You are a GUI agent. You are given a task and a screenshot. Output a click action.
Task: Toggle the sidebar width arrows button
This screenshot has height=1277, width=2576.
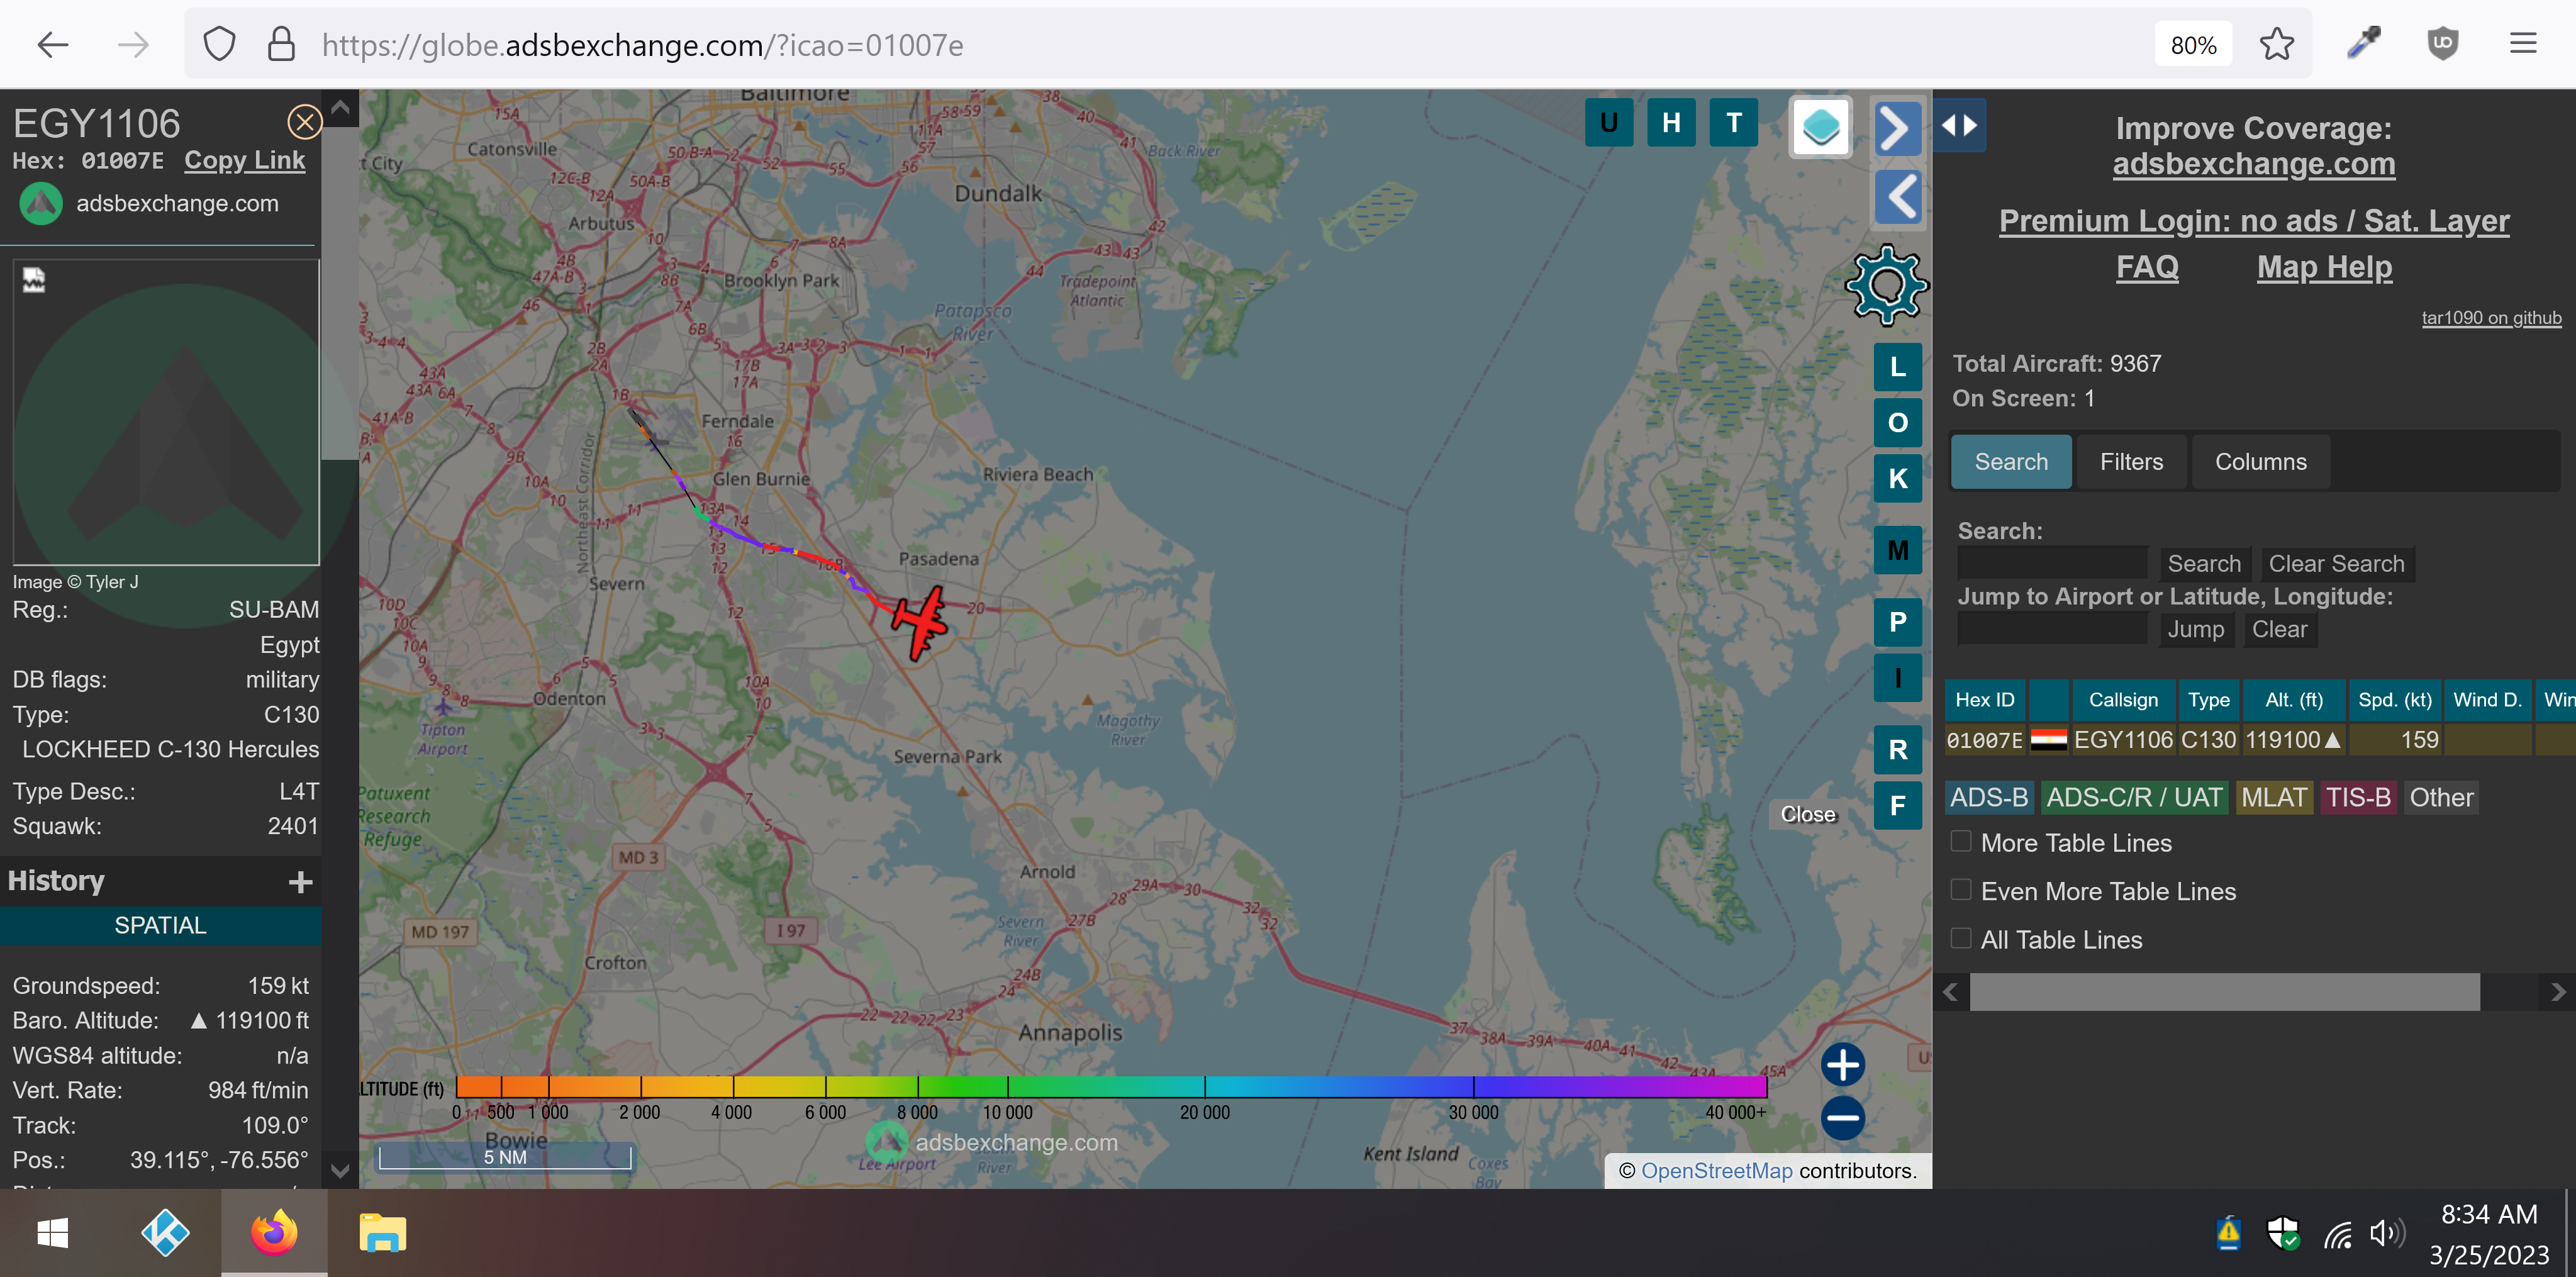[x=1959, y=126]
